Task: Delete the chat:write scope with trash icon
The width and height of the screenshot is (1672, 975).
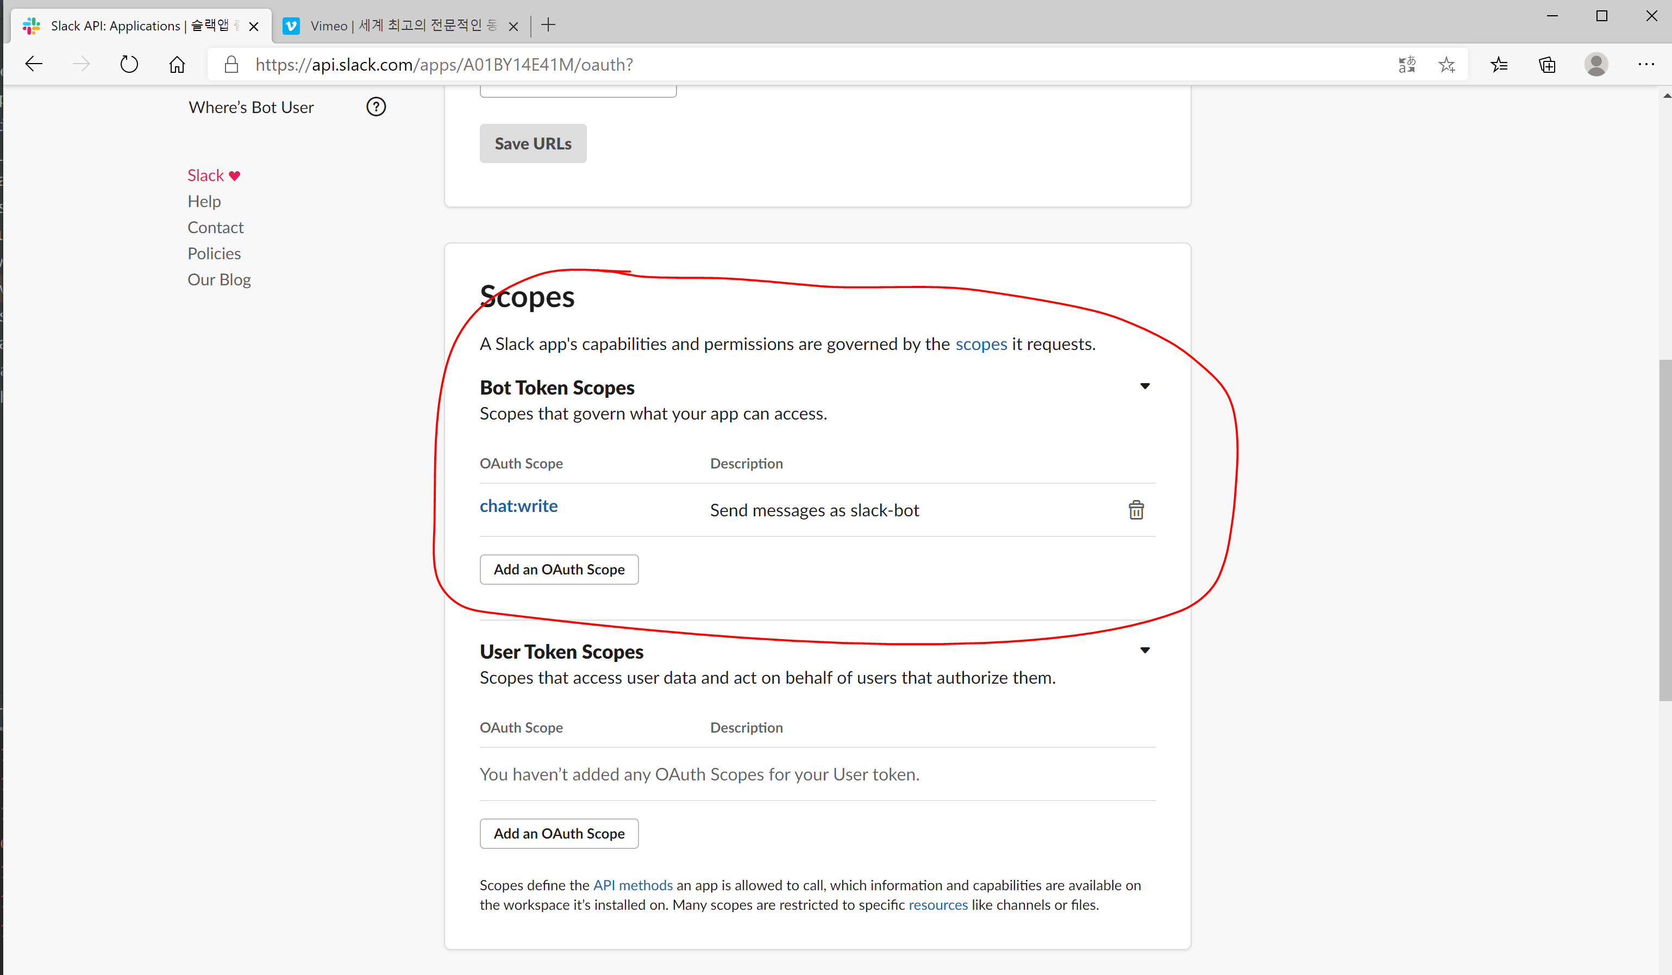Action: [x=1136, y=510]
